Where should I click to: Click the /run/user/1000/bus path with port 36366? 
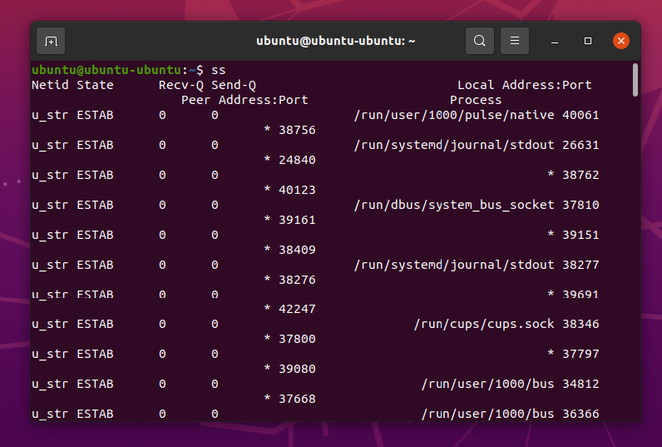pos(487,414)
